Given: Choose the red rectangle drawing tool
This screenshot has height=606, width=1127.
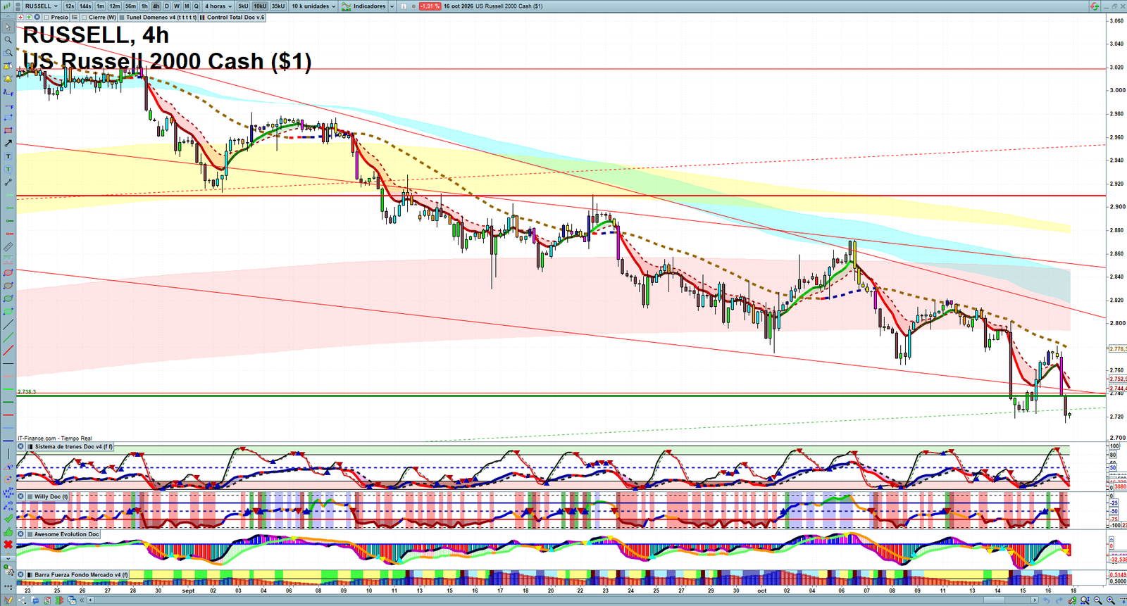Looking at the screenshot, I should [8, 130].
